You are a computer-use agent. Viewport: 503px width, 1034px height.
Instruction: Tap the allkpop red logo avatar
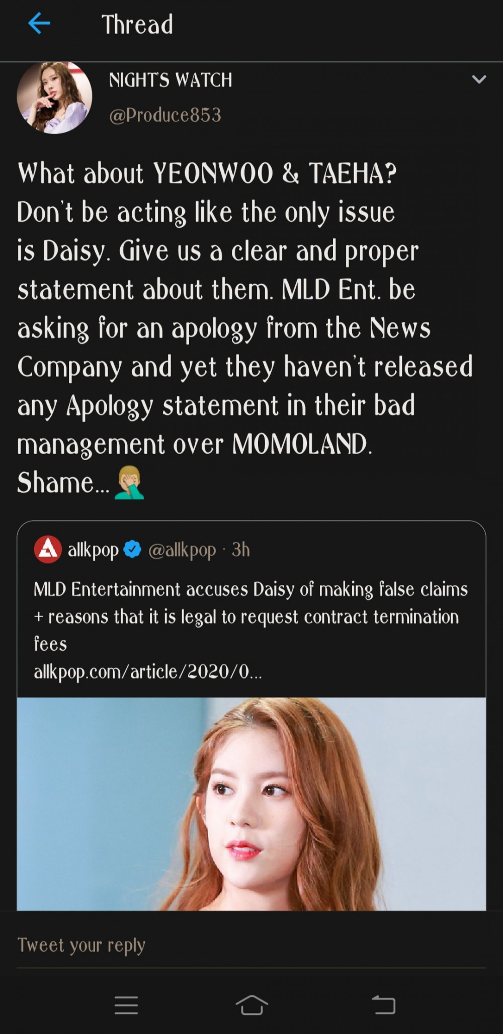[x=48, y=549]
